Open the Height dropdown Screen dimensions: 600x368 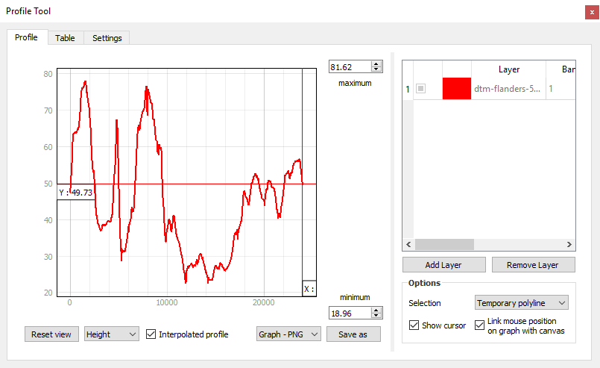(111, 334)
